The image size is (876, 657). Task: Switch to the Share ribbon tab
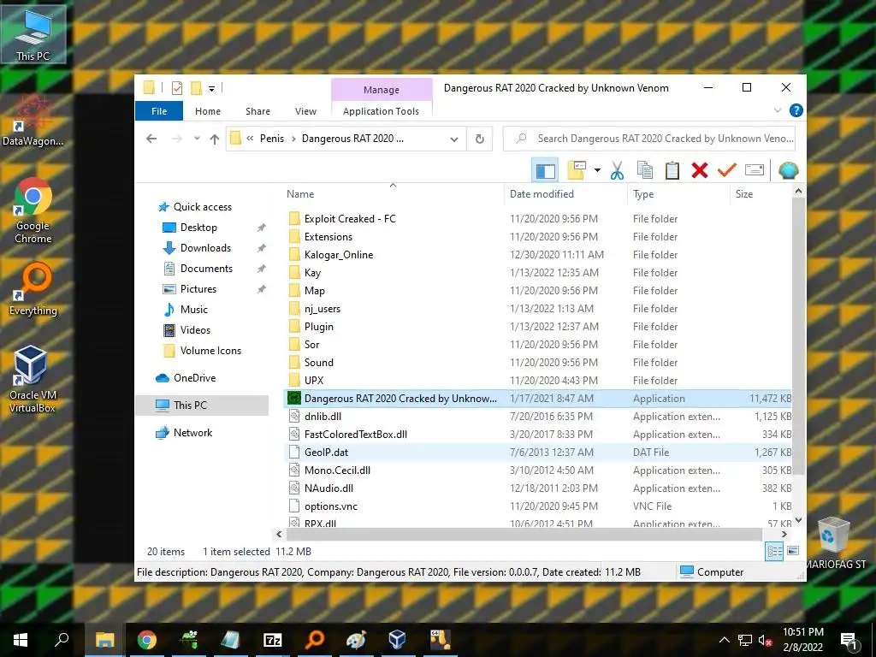tap(257, 111)
